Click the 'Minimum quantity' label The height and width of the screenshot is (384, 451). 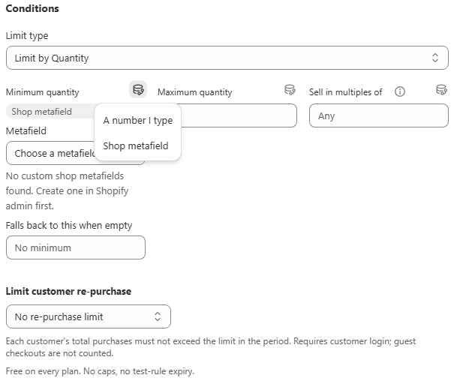point(42,92)
